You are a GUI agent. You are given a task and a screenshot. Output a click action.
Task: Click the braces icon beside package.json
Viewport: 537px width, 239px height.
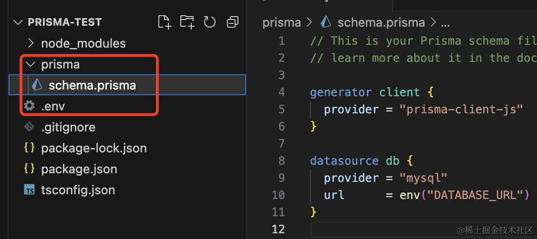pyautogui.click(x=30, y=169)
